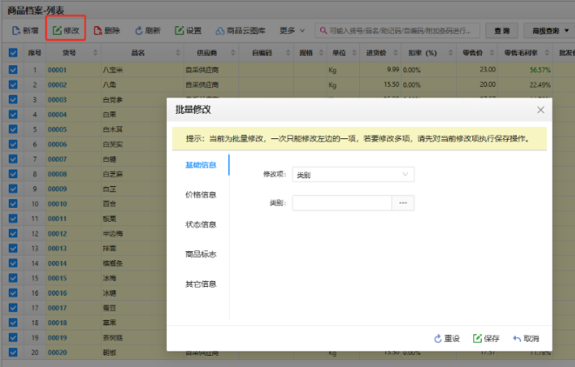Uncheck the checkbox for row 00005
Screen dimensions: 575x367
[x=13, y=129]
